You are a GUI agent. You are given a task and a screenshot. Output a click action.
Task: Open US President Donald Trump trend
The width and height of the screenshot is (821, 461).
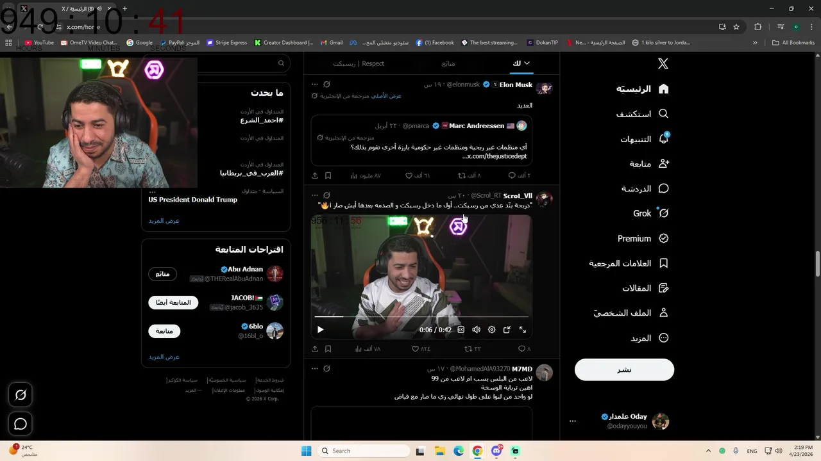[x=192, y=199]
